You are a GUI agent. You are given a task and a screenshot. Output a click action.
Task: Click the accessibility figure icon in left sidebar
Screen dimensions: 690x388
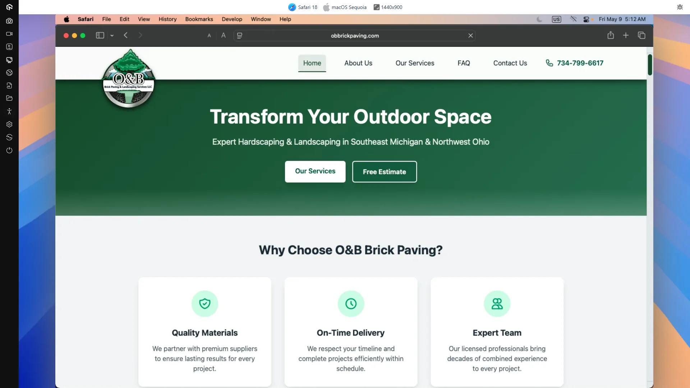pos(9,111)
